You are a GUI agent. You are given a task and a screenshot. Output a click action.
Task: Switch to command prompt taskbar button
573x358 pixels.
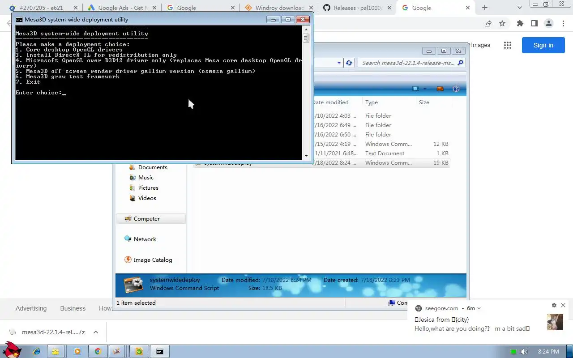[x=160, y=352]
